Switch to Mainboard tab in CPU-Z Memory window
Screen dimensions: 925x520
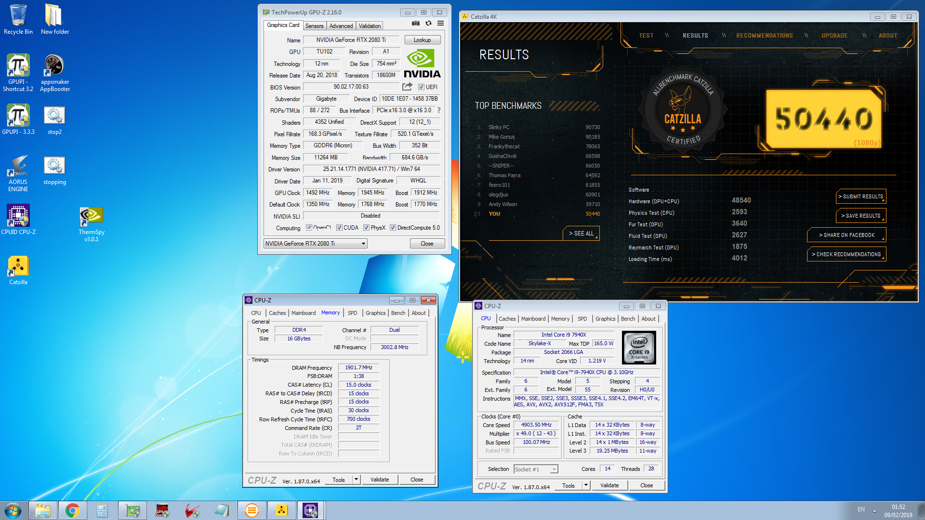[304, 313]
